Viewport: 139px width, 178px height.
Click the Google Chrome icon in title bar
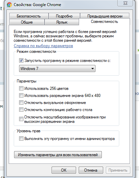[9, 5]
